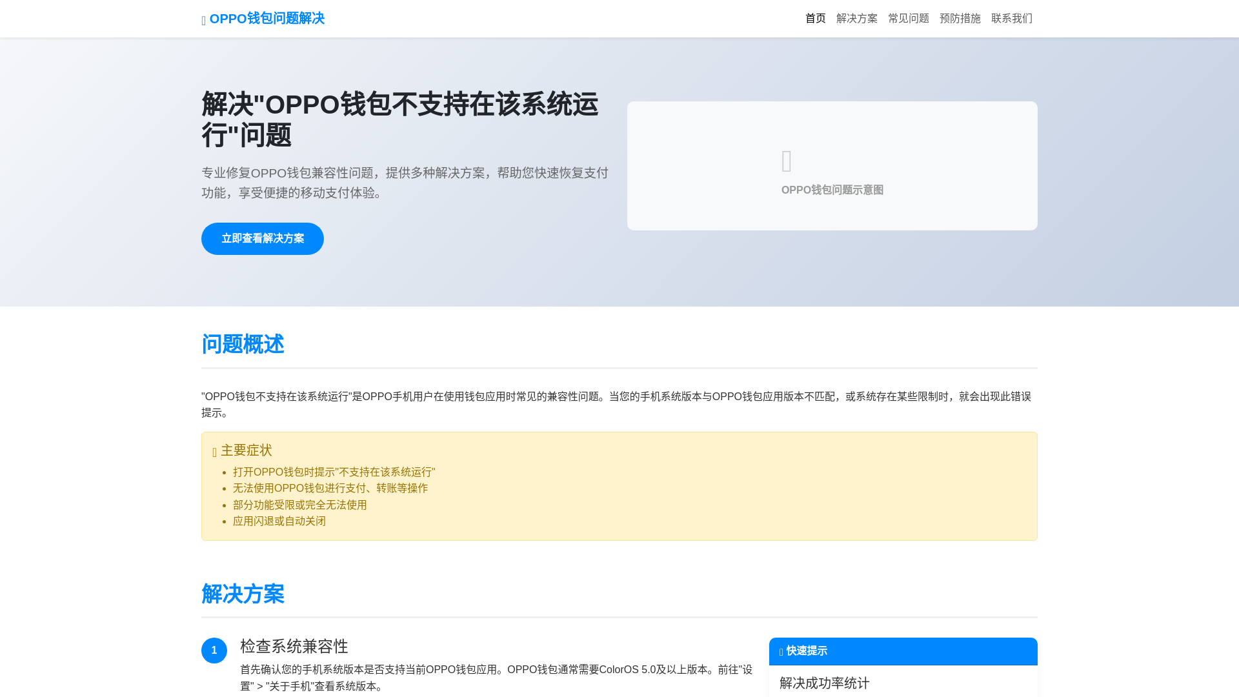Open the 解决方案 nav item
The width and height of the screenshot is (1239, 697).
(x=857, y=19)
